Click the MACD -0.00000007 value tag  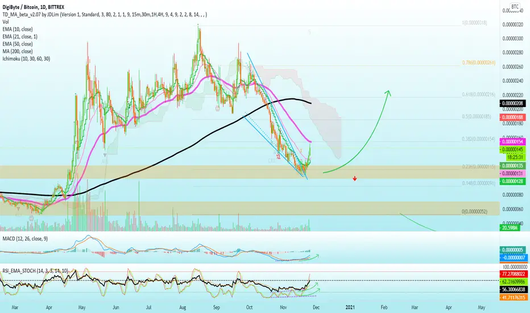pos(512,258)
